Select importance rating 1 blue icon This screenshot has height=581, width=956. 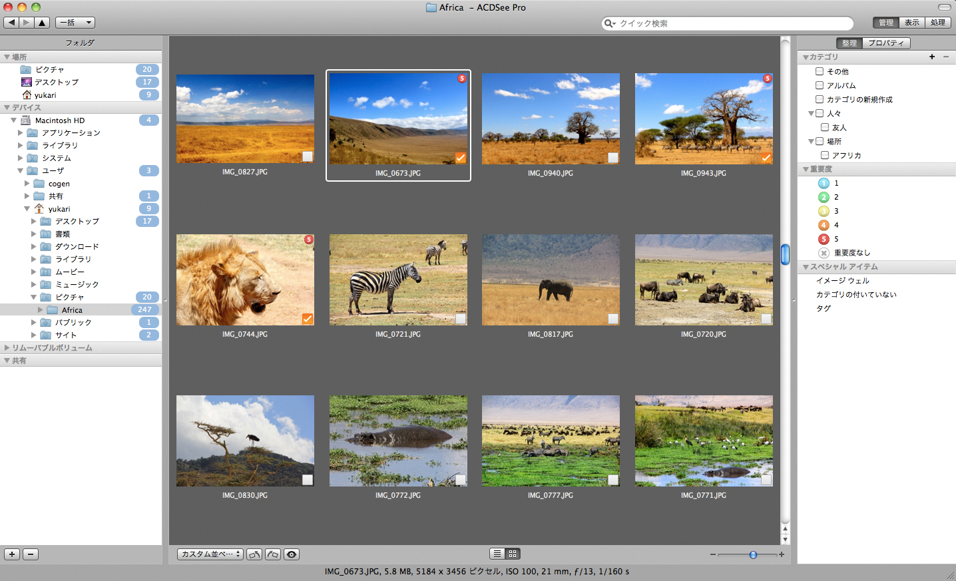824,183
